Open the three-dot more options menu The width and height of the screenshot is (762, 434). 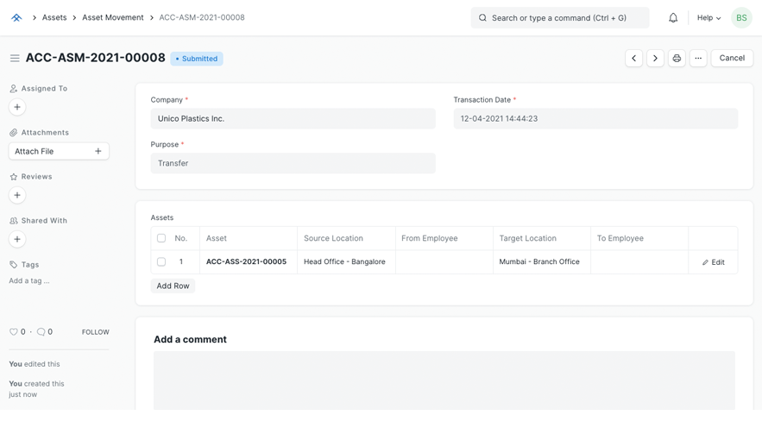[x=698, y=59]
